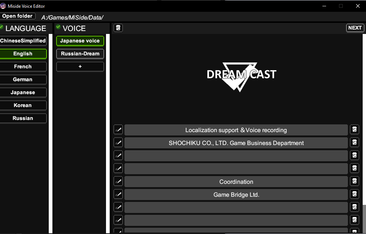This screenshot has height=234, width=366.
Task: Click the VOICE panel vertical scrollbar
Action: coord(107,134)
